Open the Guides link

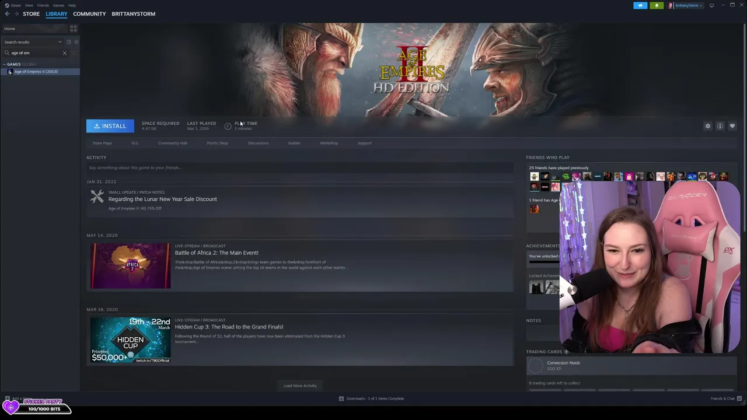pos(294,143)
